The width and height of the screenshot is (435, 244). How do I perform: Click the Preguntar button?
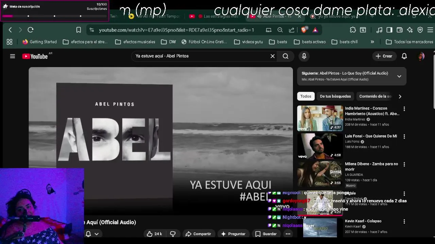tap(233, 234)
